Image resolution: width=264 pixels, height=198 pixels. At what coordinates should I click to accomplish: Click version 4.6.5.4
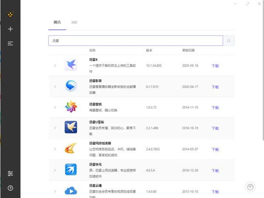[x=150, y=170]
